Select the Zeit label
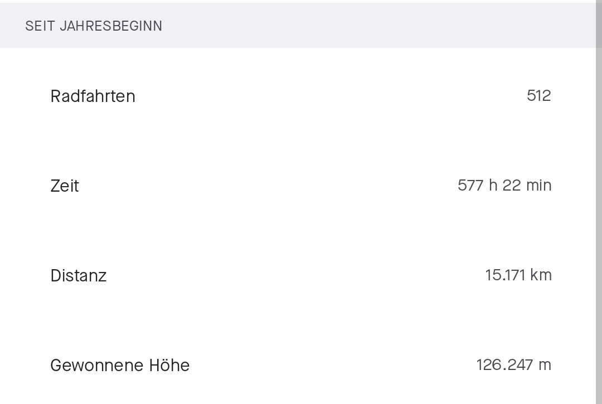This screenshot has height=404, width=602. point(65,186)
